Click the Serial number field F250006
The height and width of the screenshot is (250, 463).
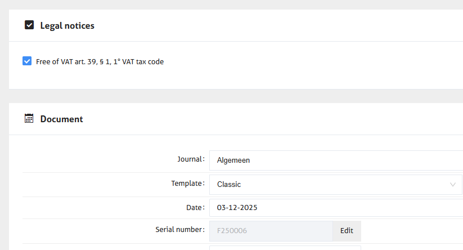[270, 231]
